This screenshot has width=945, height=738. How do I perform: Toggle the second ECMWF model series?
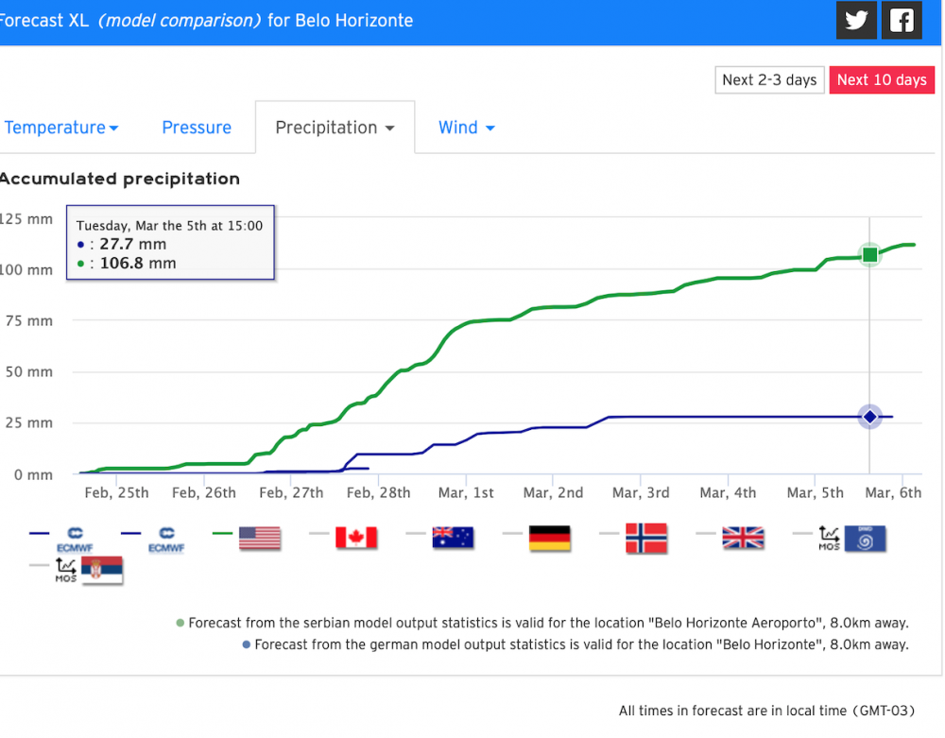167,539
